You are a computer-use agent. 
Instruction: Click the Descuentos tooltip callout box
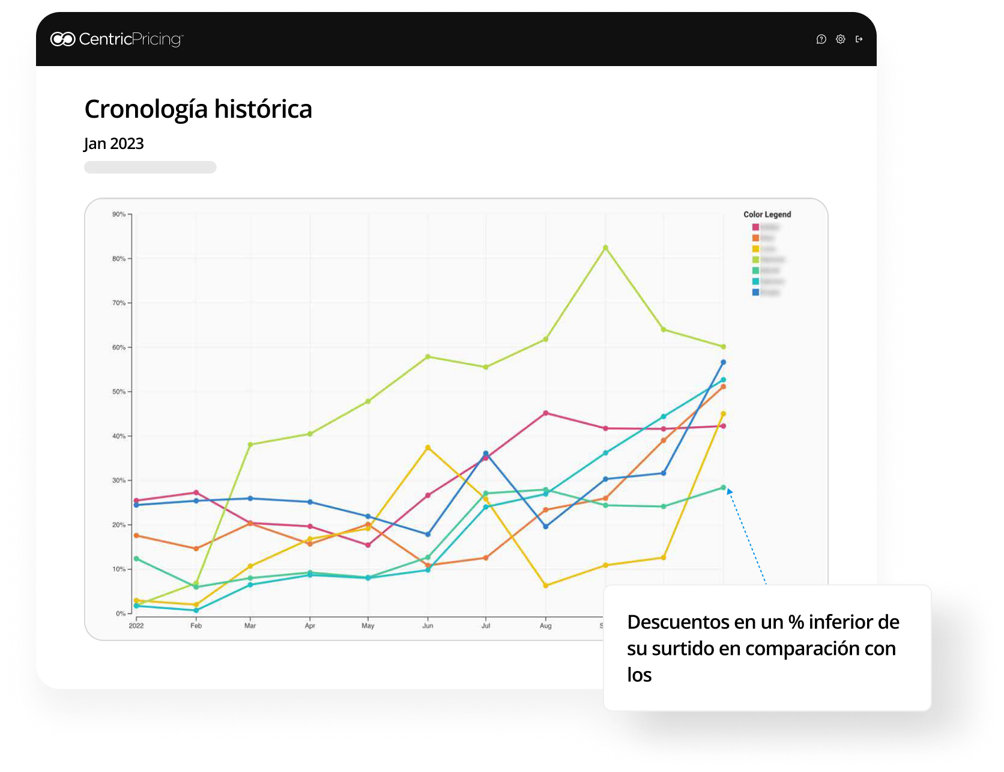767,648
